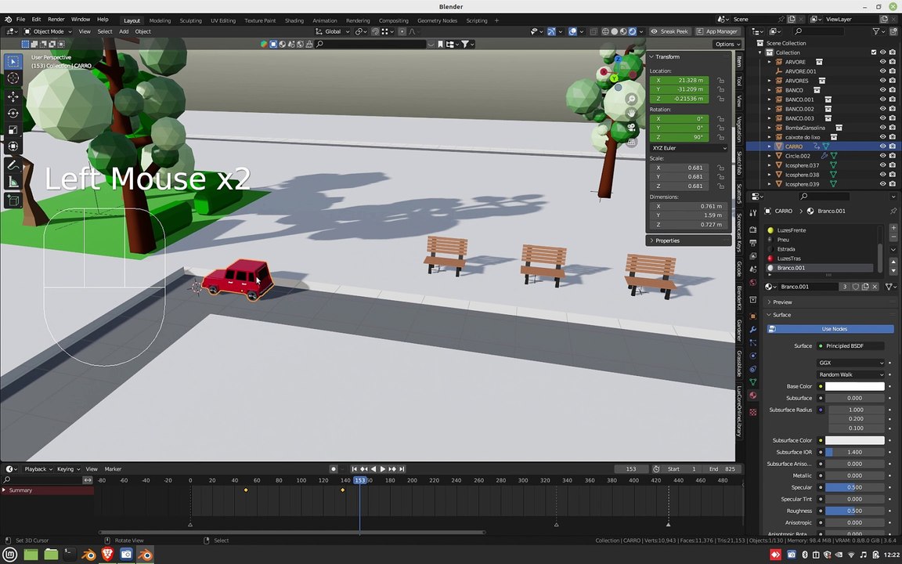Activate the Scale tool
The width and height of the screenshot is (902, 564).
[x=13, y=130]
